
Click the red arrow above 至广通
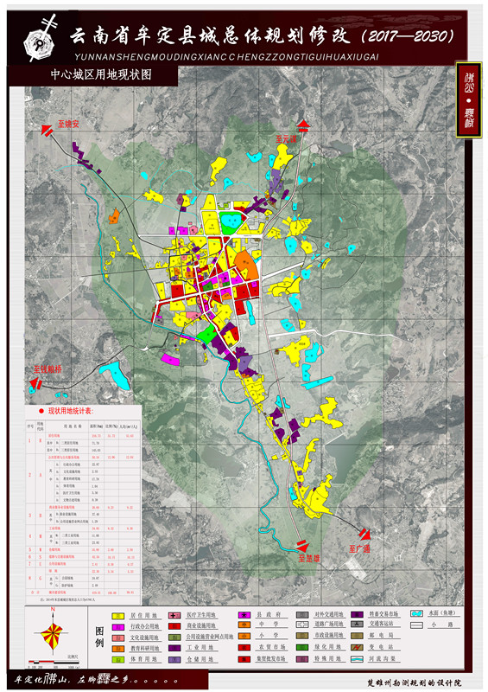click(x=364, y=534)
